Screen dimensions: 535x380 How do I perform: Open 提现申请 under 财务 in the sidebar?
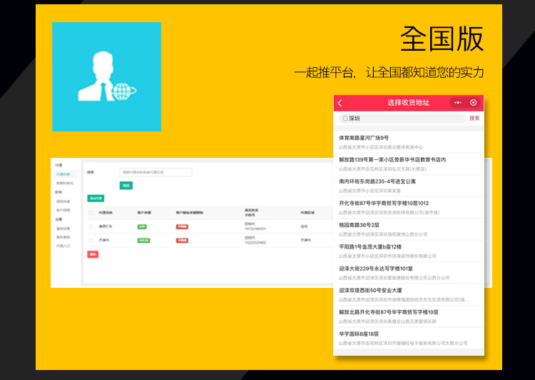(x=63, y=201)
